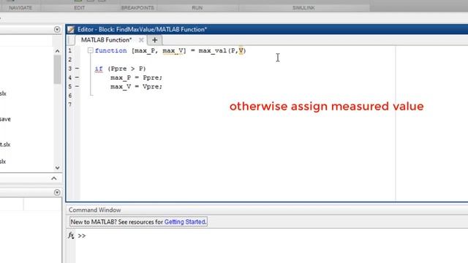Screen dimensions: 468x263
Task: Click 'max_V = Vpre;' code line
Action: click(136, 87)
